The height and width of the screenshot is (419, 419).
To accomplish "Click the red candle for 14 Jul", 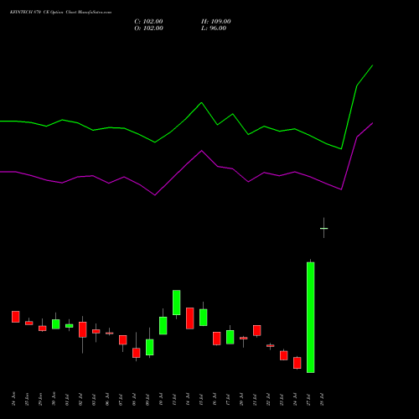I will [x=190, y=318].
